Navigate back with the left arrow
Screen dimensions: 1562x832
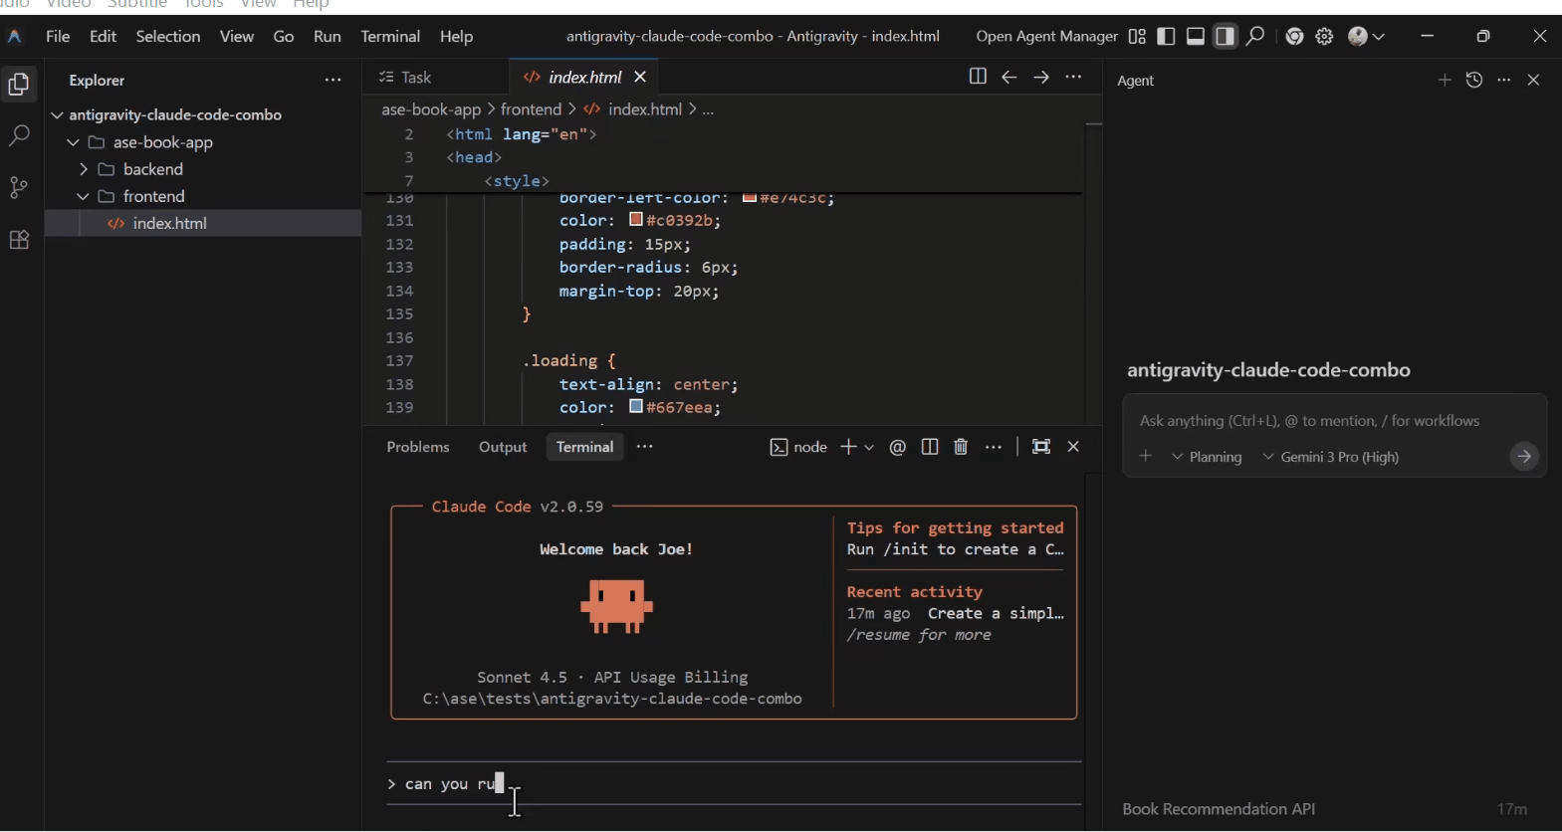coord(1009,78)
